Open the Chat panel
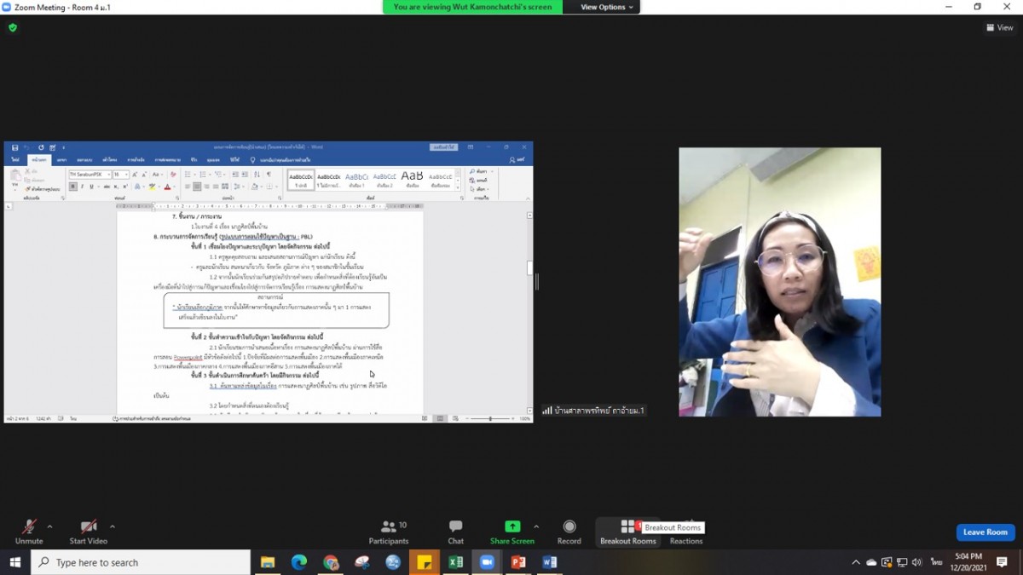 pyautogui.click(x=455, y=531)
